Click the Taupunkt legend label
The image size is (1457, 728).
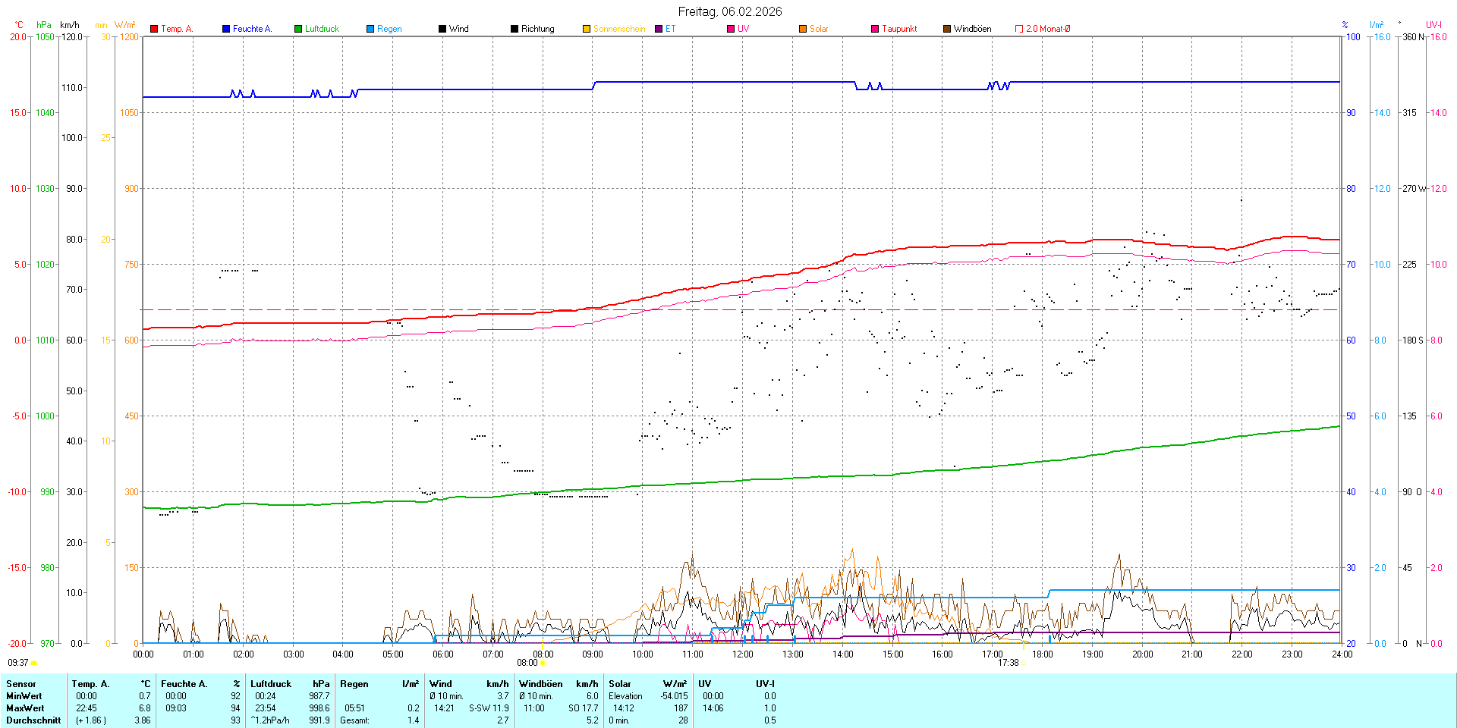pyautogui.click(x=899, y=29)
